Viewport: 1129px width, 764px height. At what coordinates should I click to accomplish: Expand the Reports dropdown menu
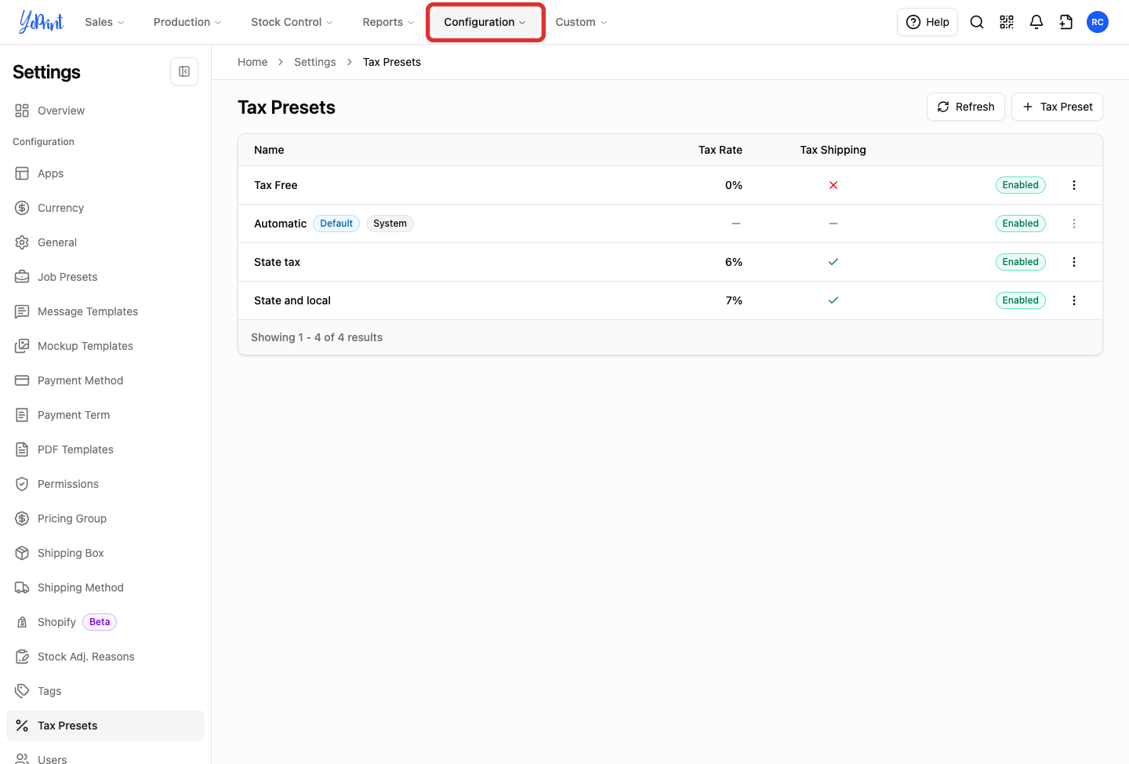click(x=388, y=22)
